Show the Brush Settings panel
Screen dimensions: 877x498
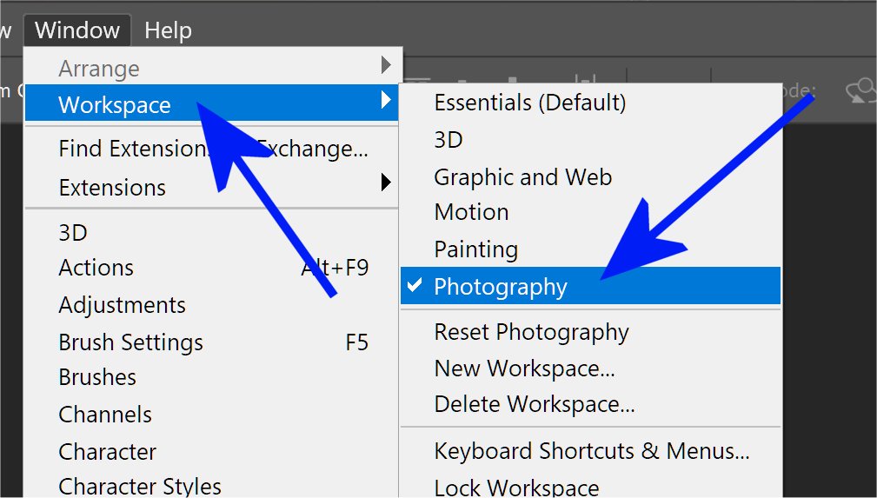coord(130,342)
